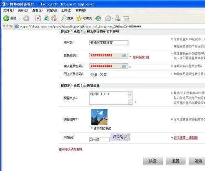Image resolution: width=205 pixels, height=171 pixels.
Task: Click the IE window title icon
Action: pyautogui.click(x=3, y=4)
